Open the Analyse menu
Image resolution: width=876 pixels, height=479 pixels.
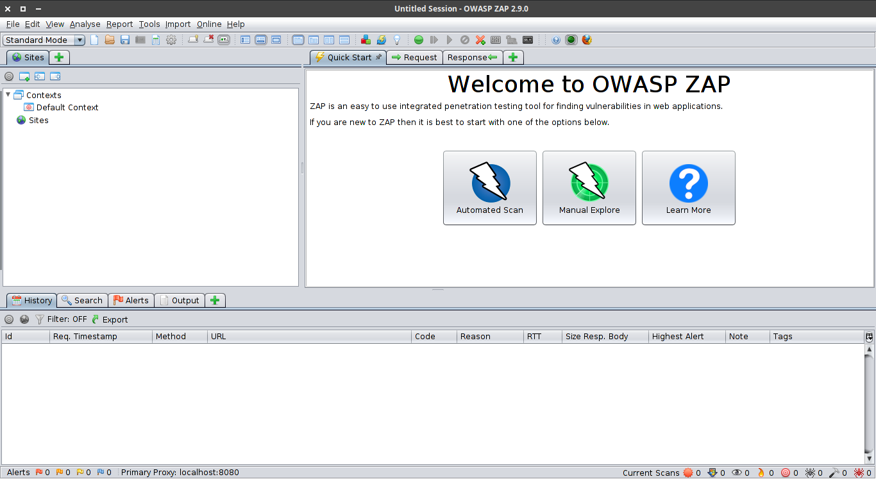[x=85, y=24]
